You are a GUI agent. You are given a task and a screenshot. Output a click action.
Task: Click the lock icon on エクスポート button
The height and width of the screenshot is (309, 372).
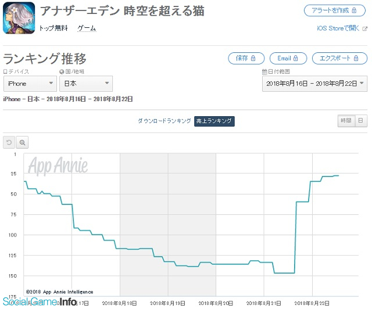[356, 58]
